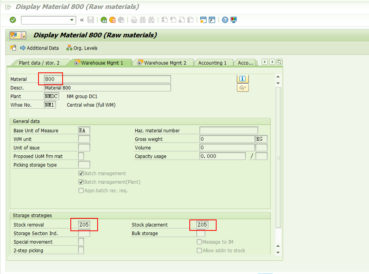The image size is (369, 274).
Task: Enable the Message to IM checkbox
Action: tap(199, 242)
